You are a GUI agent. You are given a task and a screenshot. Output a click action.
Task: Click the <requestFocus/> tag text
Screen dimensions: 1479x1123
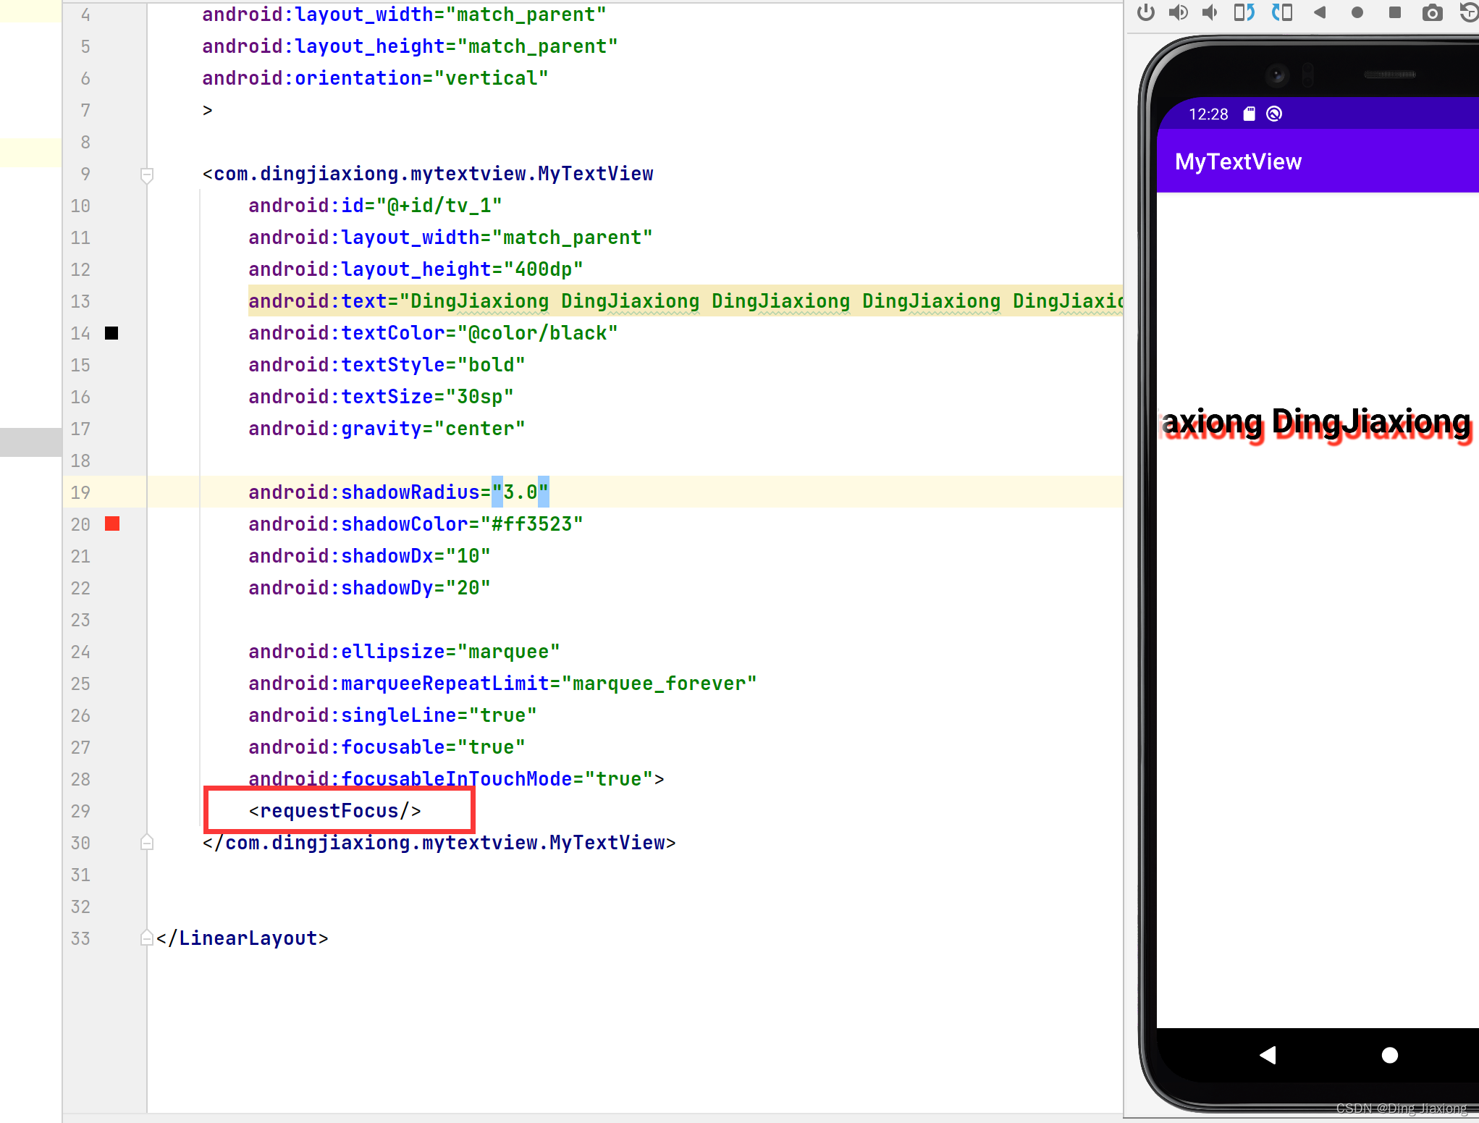coord(334,811)
